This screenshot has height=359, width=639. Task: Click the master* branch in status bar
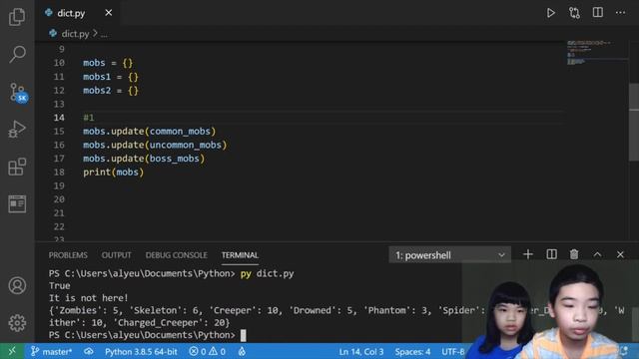(x=51, y=351)
